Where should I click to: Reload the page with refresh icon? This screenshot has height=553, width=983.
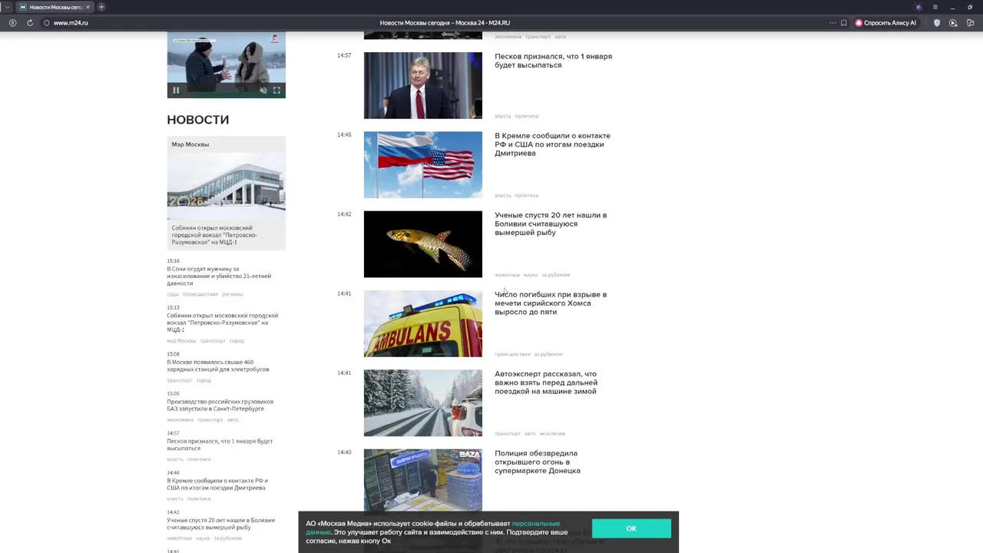tap(30, 23)
